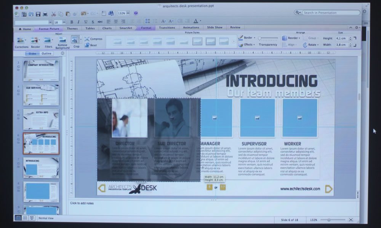Expand the Crop options arrow

81,40
